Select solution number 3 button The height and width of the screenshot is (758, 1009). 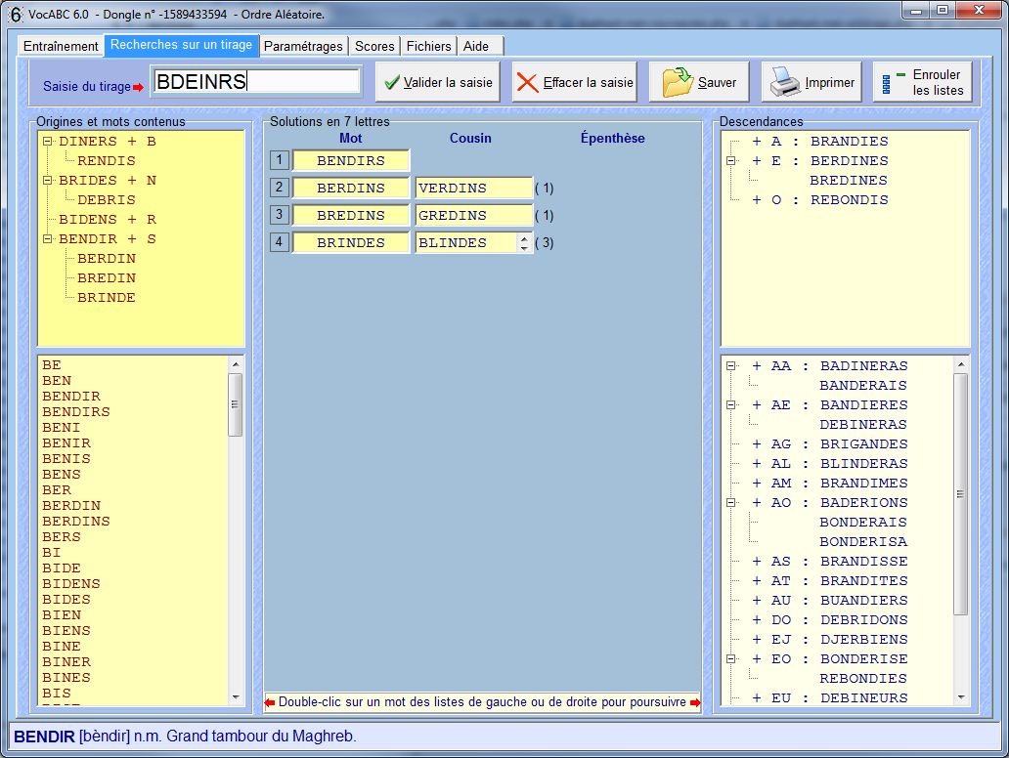click(279, 215)
